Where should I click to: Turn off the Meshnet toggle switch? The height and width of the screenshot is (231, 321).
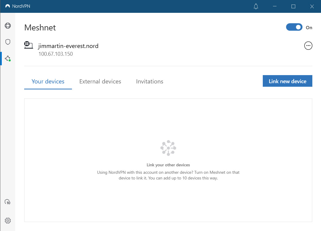294,27
